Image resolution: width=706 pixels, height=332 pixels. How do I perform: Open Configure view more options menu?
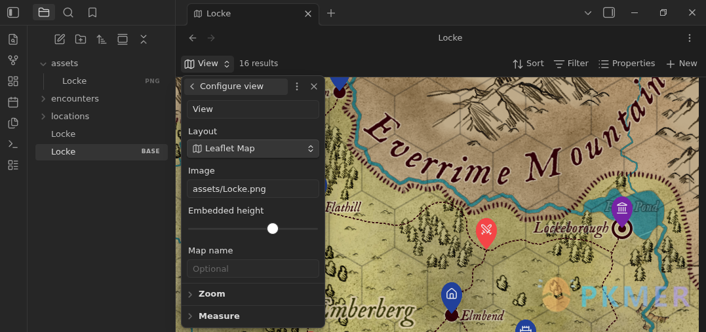coord(297,86)
